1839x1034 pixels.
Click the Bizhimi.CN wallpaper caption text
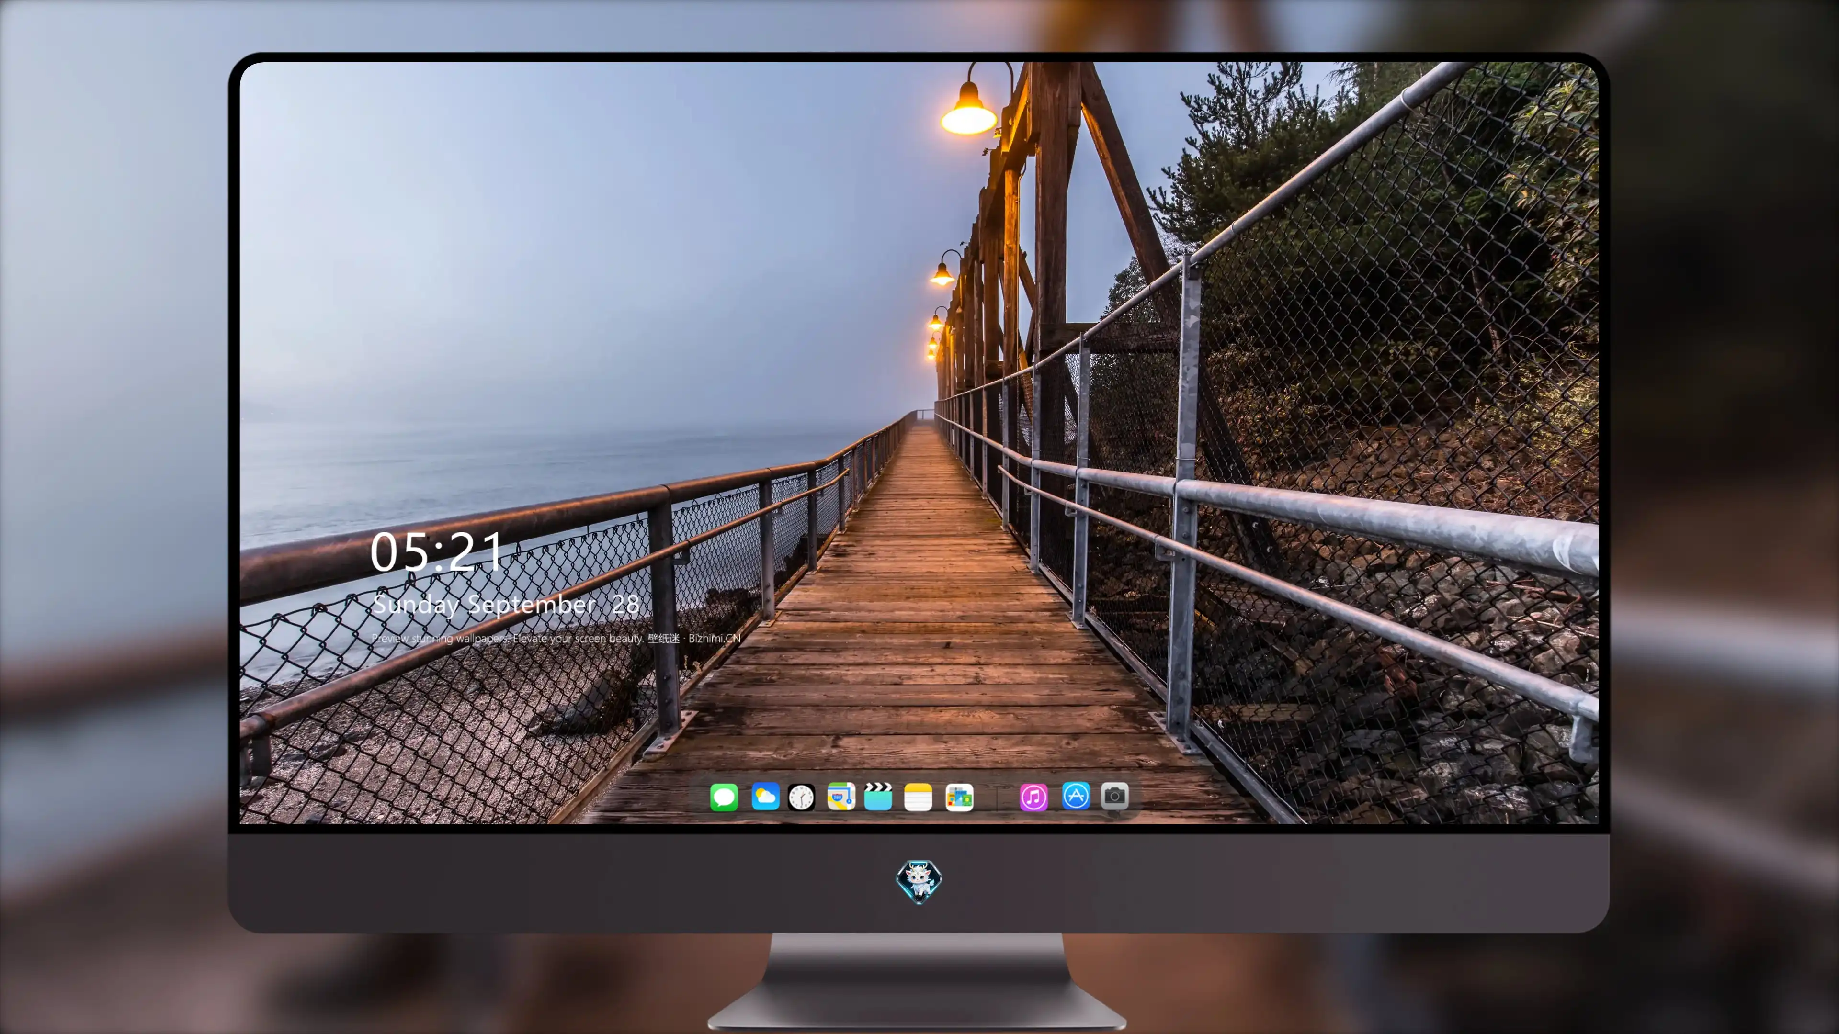pyautogui.click(x=556, y=638)
